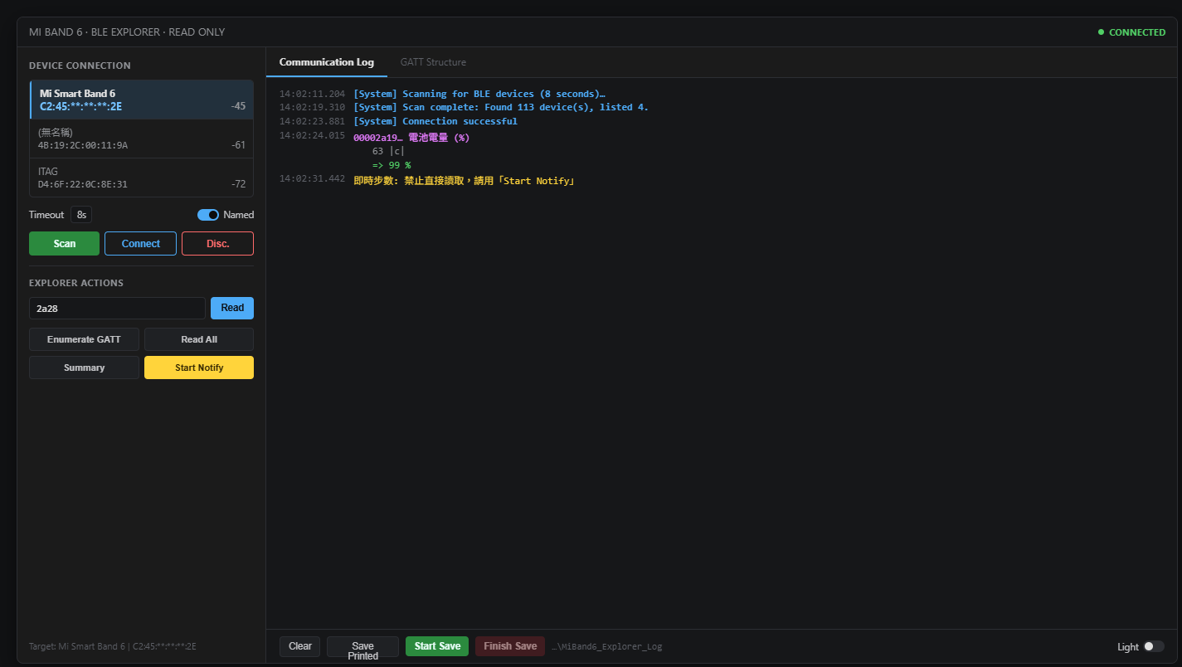The height and width of the screenshot is (667, 1182).
Task: Clear the communication log
Action: tap(300, 646)
